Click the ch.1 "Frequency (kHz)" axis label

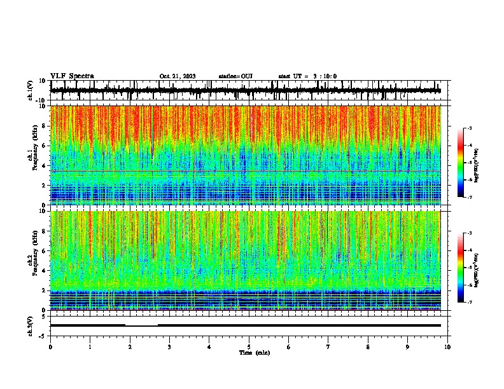click(35, 148)
